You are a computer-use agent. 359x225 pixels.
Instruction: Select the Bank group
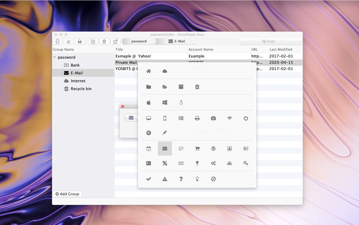pyautogui.click(x=83, y=65)
